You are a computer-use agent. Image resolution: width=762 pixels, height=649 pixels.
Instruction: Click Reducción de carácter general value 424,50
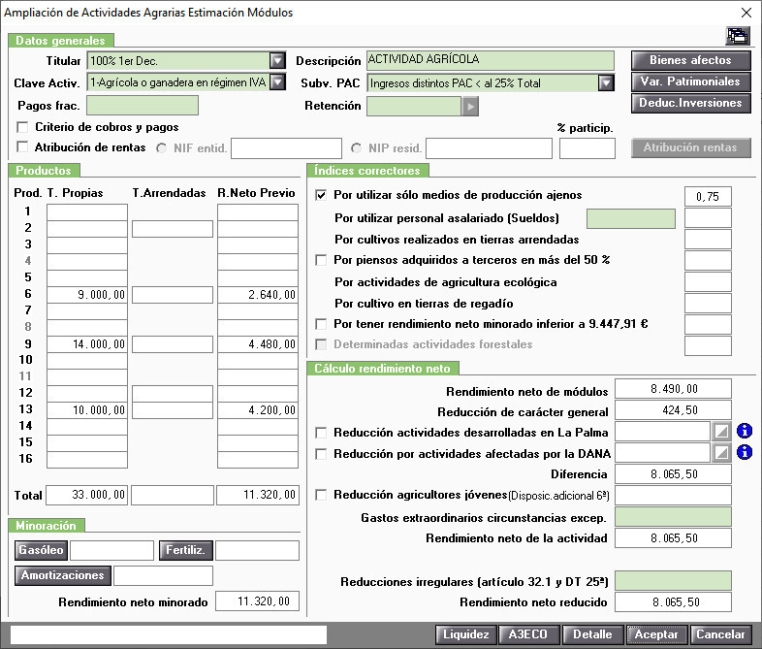click(x=673, y=410)
